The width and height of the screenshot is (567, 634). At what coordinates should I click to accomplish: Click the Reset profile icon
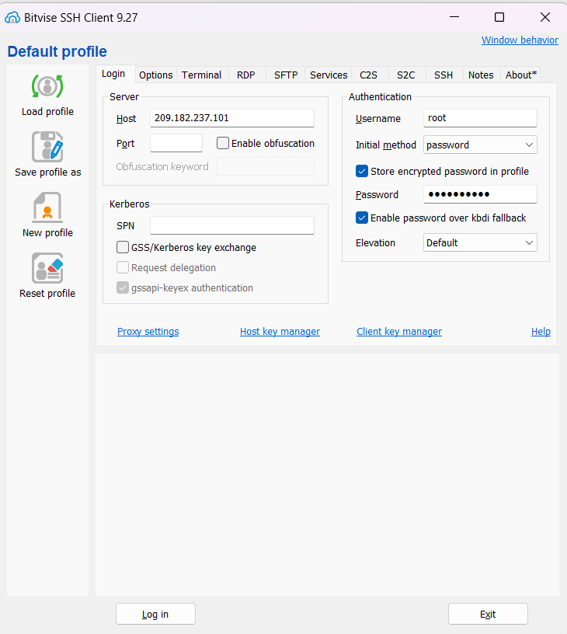click(47, 268)
